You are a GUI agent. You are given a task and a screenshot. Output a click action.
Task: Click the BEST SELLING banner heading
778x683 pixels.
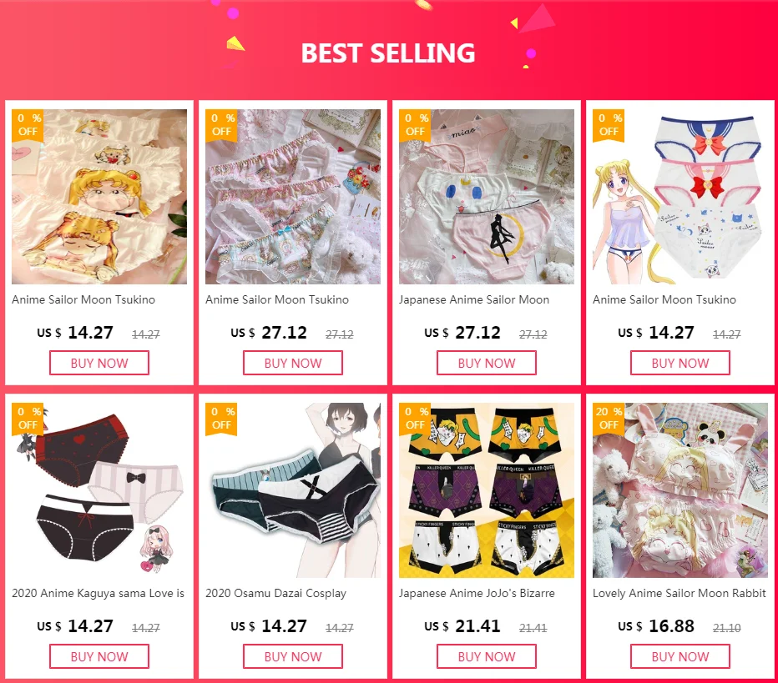click(x=388, y=53)
